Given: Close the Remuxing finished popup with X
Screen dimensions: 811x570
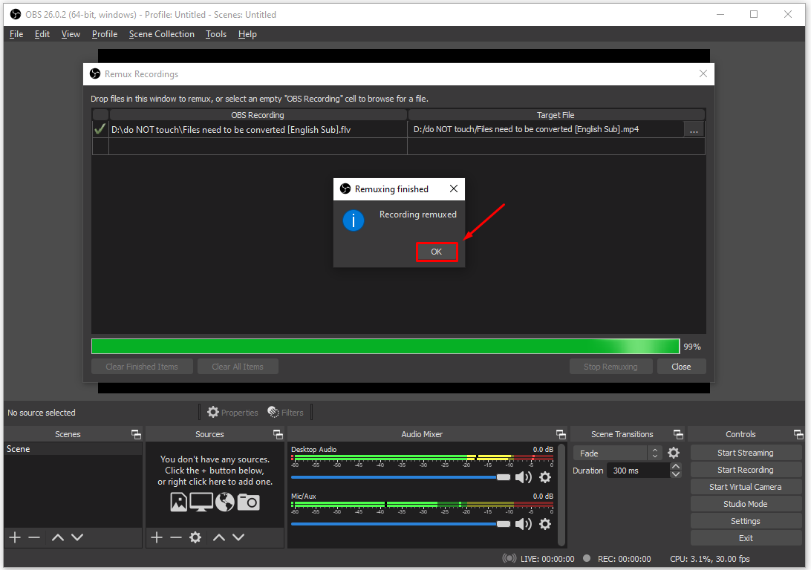Looking at the screenshot, I should 454,189.
